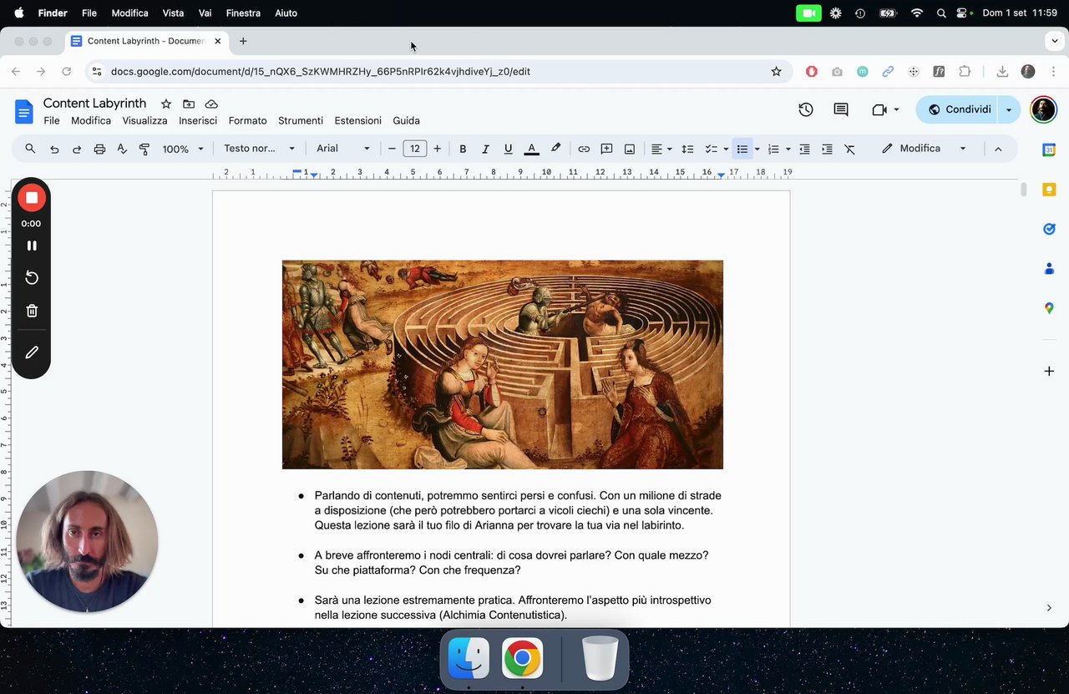Delete the recording with the trash icon in recorder widget
The width and height of the screenshot is (1069, 694).
[x=32, y=311]
